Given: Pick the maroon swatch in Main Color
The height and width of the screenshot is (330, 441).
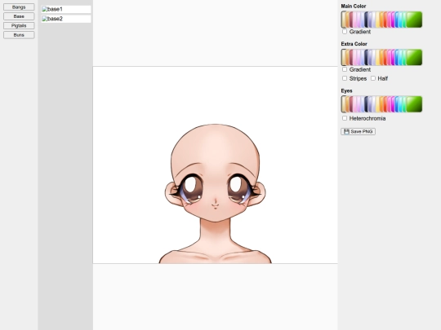Looking at the screenshot, I should [351, 20].
